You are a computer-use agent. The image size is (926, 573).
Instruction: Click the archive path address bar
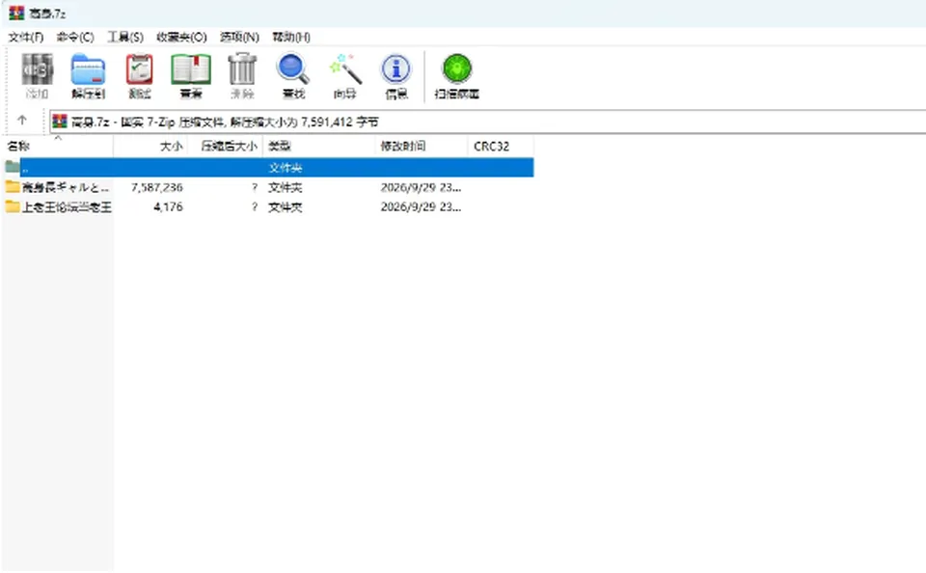point(488,122)
